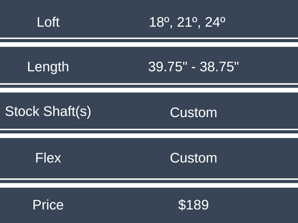Click the $189 price value
298x223 pixels.
pos(194,205)
